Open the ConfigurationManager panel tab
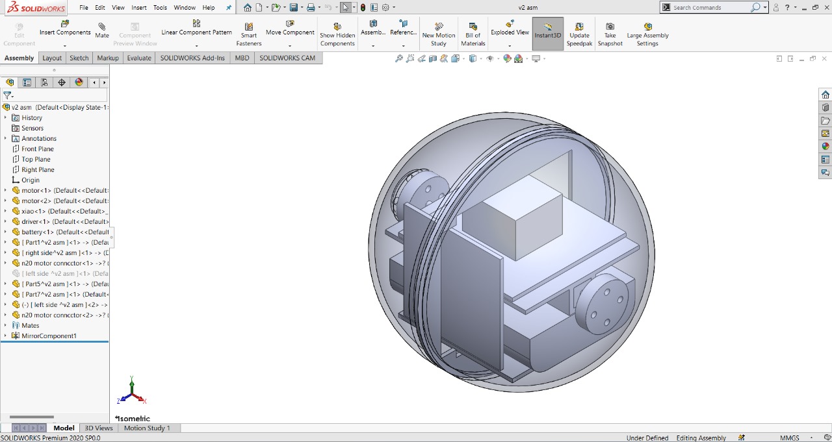The height and width of the screenshot is (442, 832). [44, 82]
